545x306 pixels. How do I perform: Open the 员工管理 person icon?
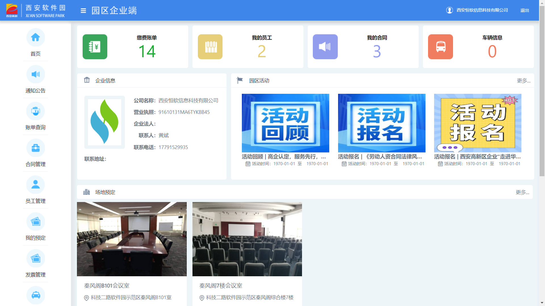point(35,185)
